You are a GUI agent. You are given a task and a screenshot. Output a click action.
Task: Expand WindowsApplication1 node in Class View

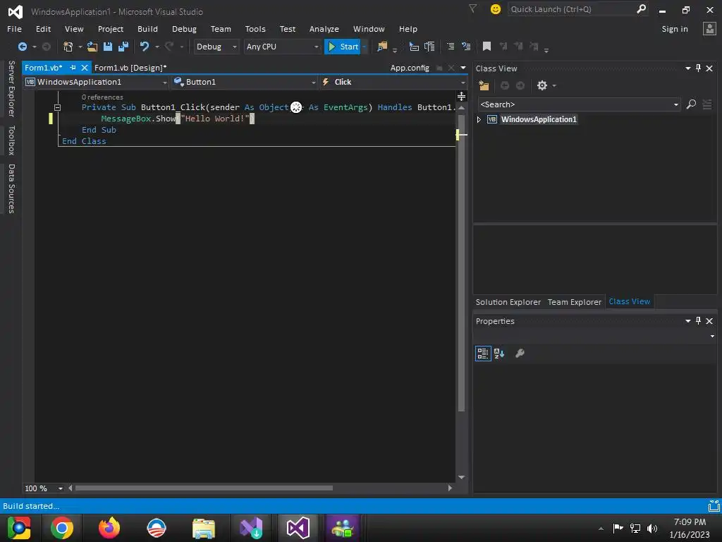[479, 120]
